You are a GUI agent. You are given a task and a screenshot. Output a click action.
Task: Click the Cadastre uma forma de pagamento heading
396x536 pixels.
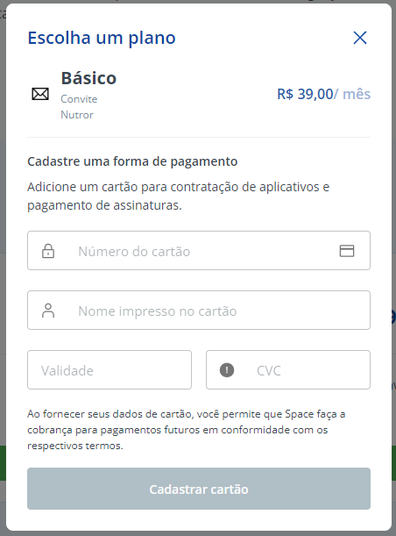[x=132, y=161]
